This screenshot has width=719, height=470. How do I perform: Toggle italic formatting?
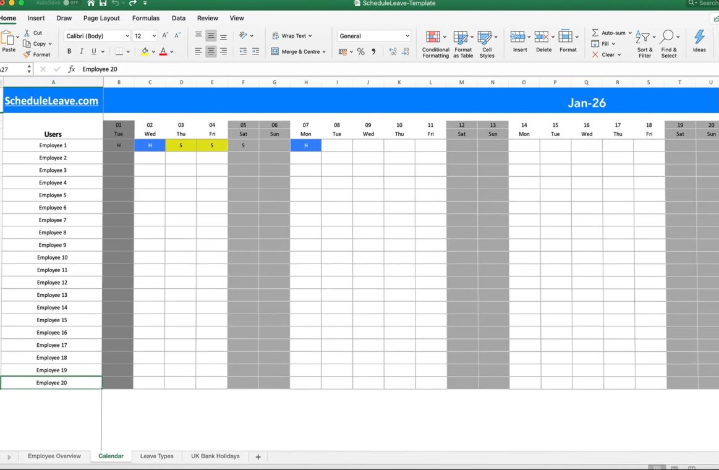click(x=82, y=52)
